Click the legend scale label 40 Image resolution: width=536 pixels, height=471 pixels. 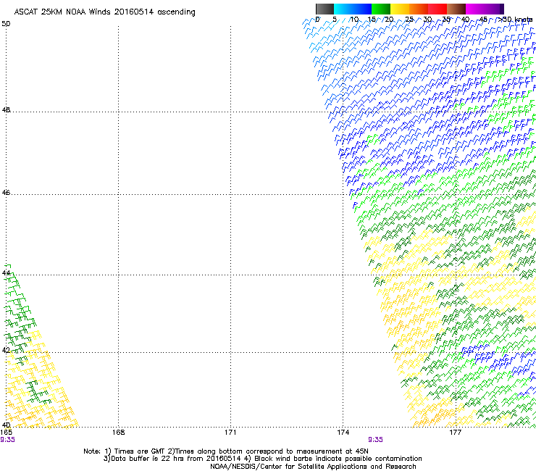click(x=465, y=20)
